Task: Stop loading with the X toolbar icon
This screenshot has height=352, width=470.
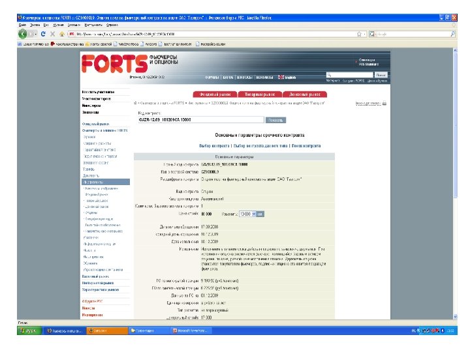Action: tap(52, 34)
